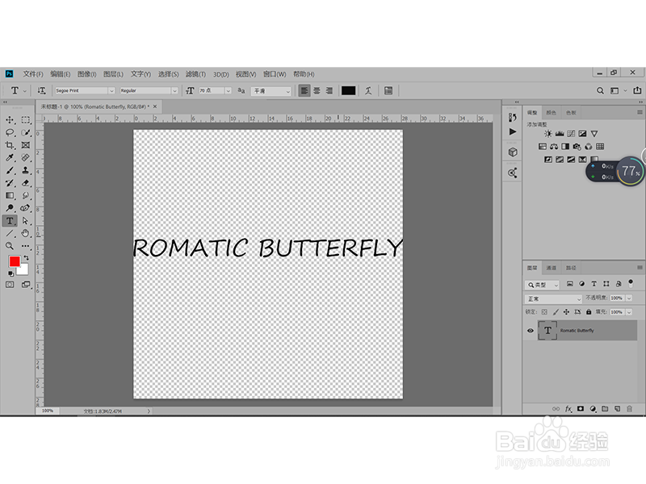646x484 pixels.
Task: Select the Gradient tool
Action: [10, 195]
